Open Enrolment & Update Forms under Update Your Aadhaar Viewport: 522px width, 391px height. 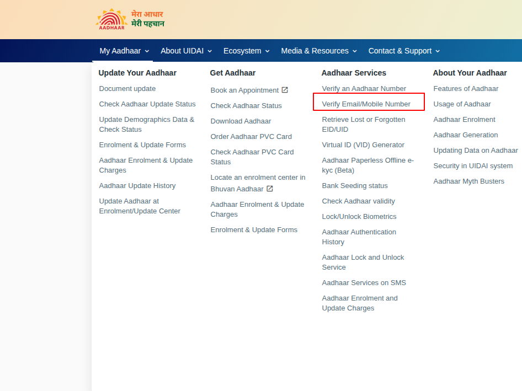pyautogui.click(x=142, y=144)
